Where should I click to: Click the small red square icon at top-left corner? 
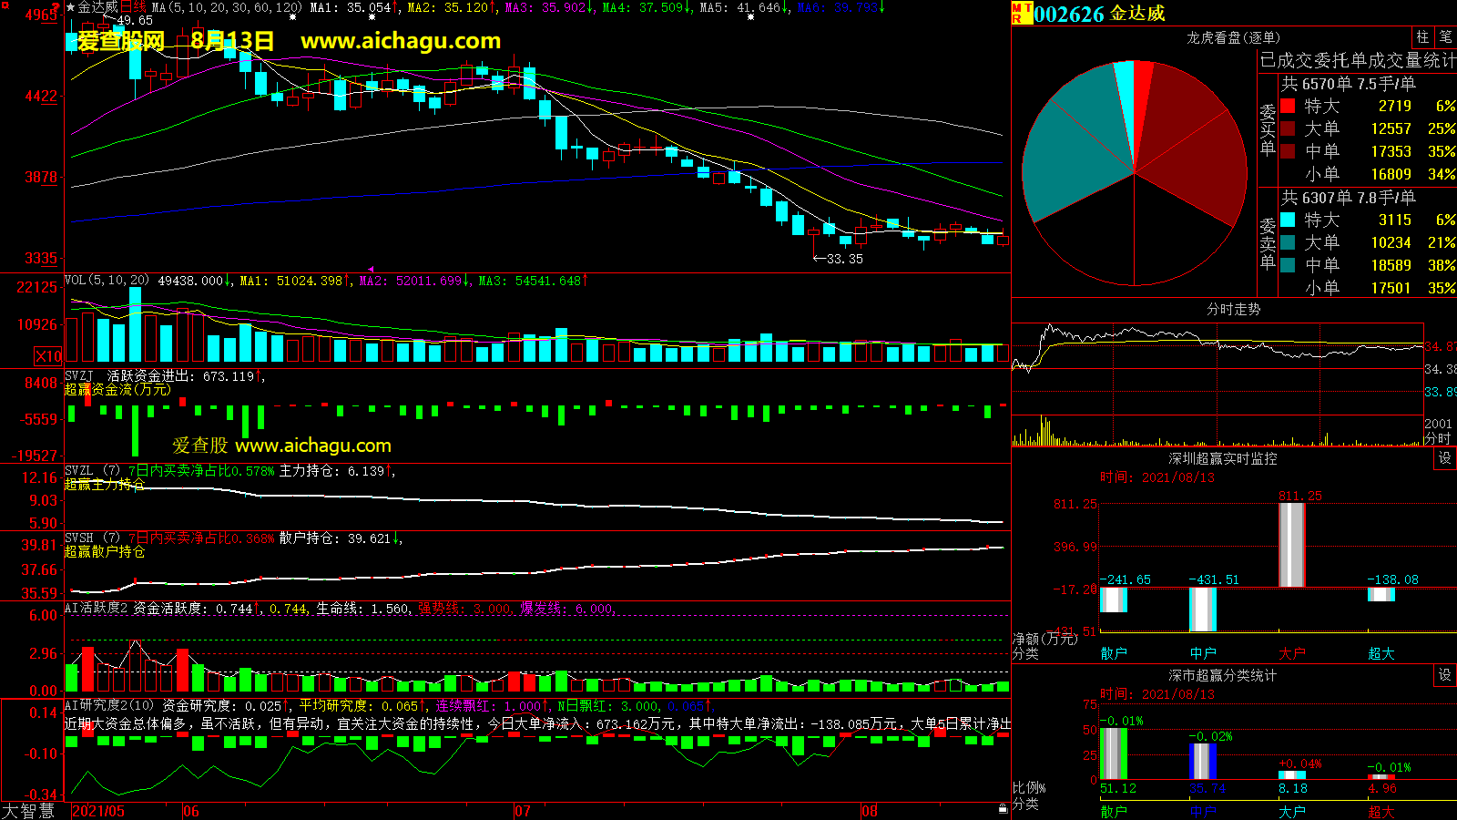coord(4,4)
